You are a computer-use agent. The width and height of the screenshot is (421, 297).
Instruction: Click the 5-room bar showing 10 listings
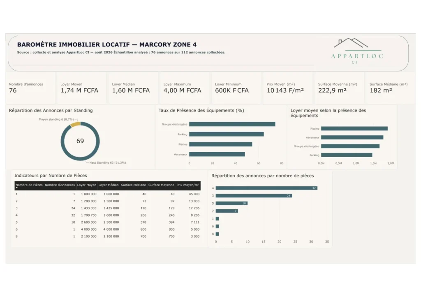click(231, 203)
